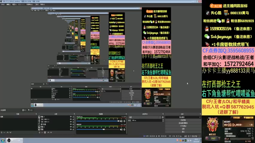Remove selected scene using minus icon in Scenes panel
The height and width of the screenshot is (143, 255).
pyautogui.click(x=4, y=133)
